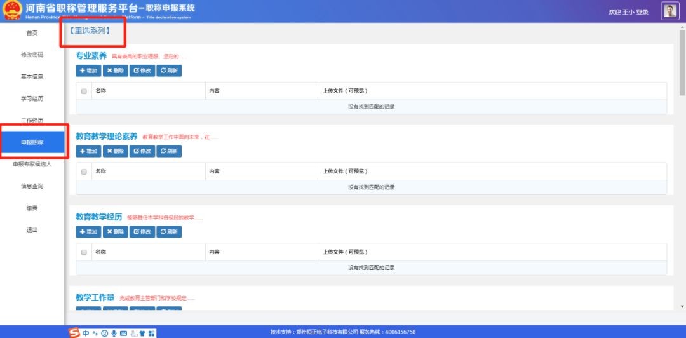The height and width of the screenshot is (338, 686).
Task: Click the red description beside 教育教学理论素养
Action: (180, 137)
